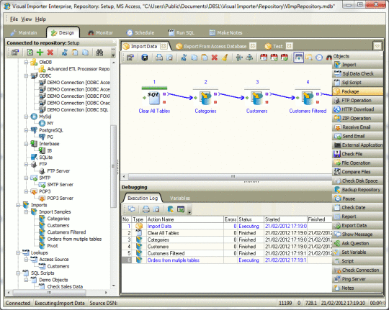Click the Save package icon in design toolbar
Screen dimensions: 389x310
coord(145,58)
